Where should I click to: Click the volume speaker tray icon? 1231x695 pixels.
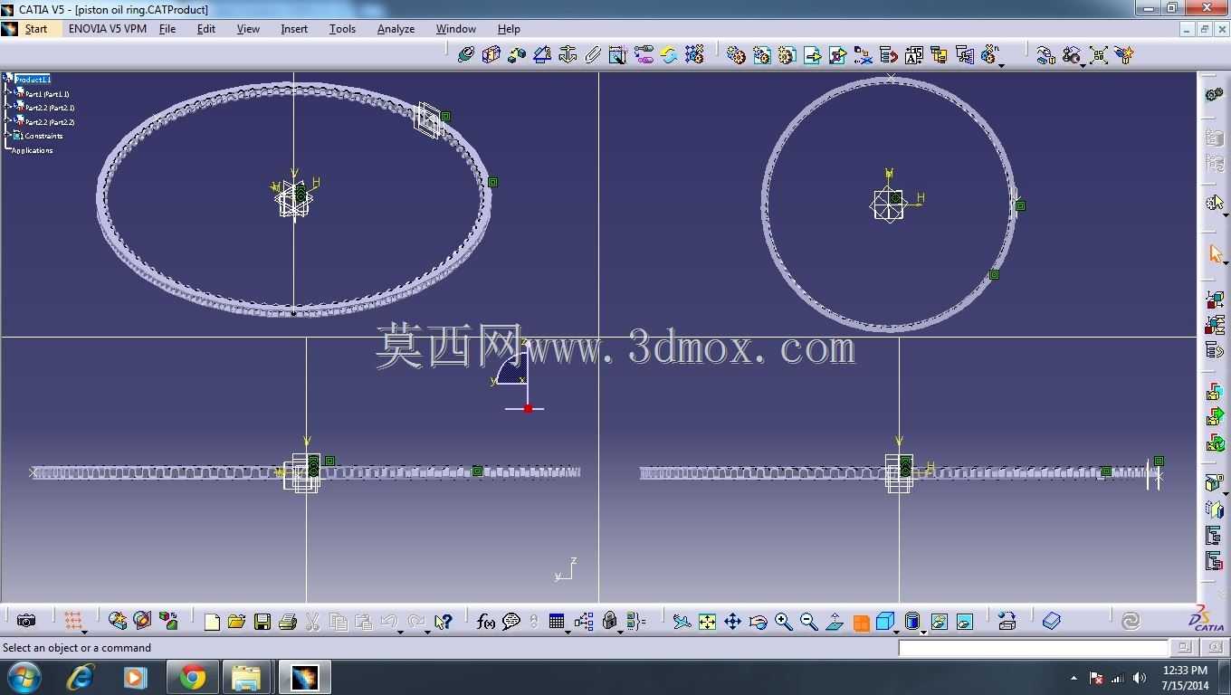[1139, 678]
